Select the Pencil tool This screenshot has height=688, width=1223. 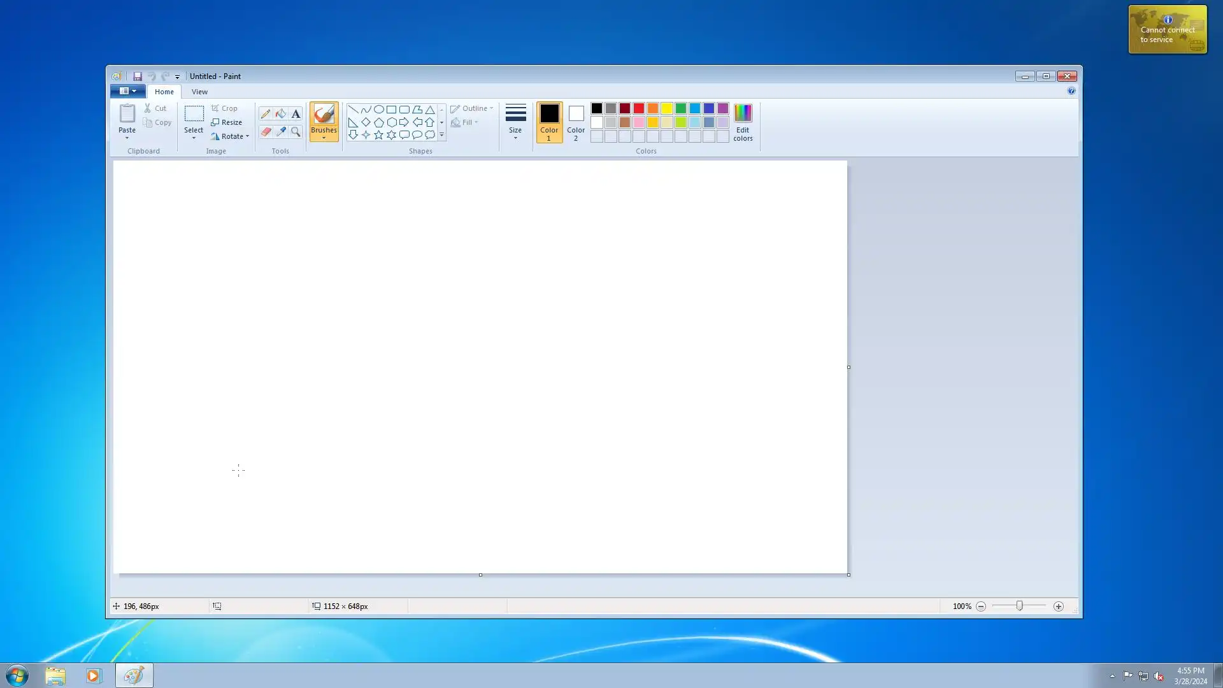pos(266,114)
